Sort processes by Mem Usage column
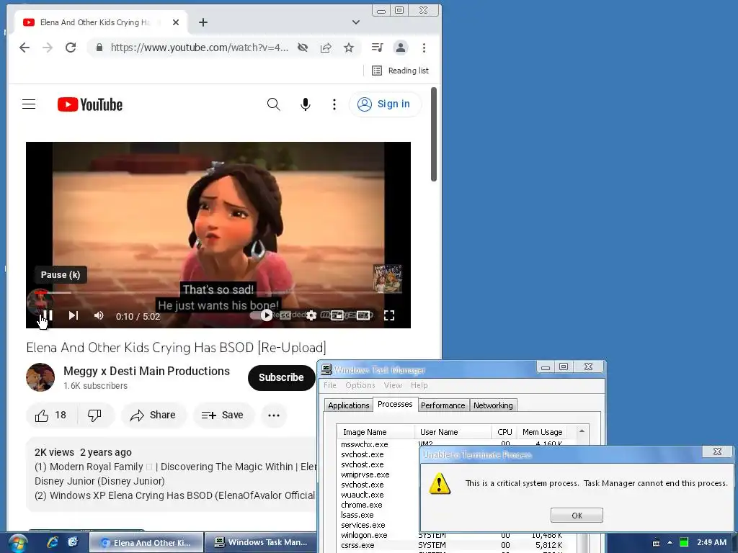Image resolution: width=738 pixels, height=553 pixels. coord(542,432)
